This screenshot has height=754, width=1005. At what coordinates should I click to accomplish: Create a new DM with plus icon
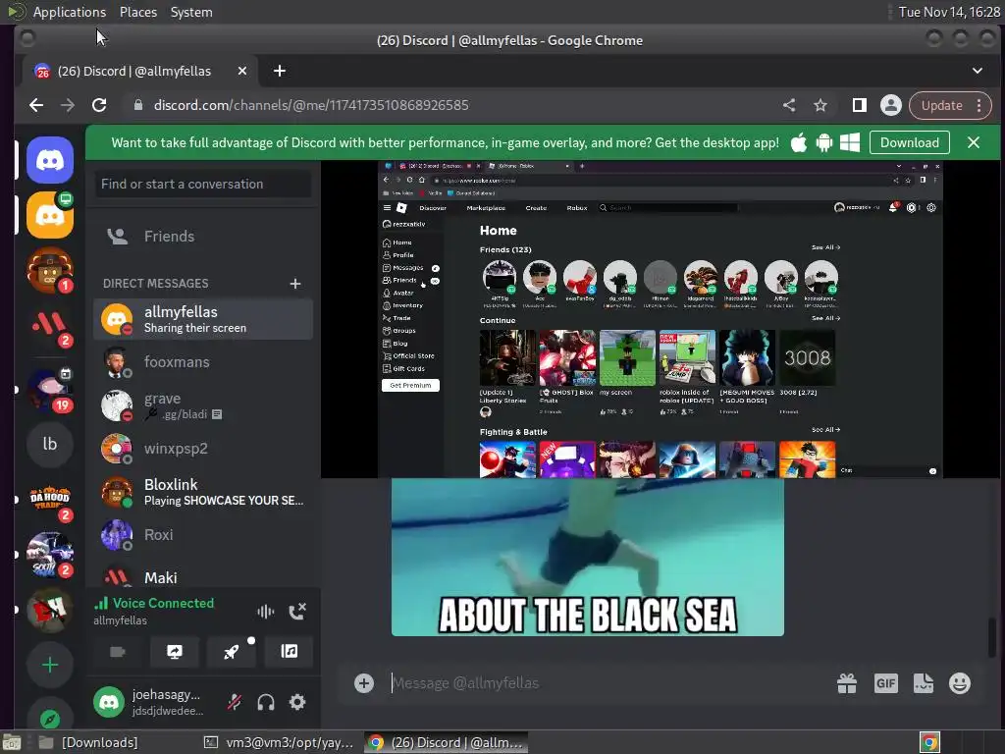tap(294, 284)
